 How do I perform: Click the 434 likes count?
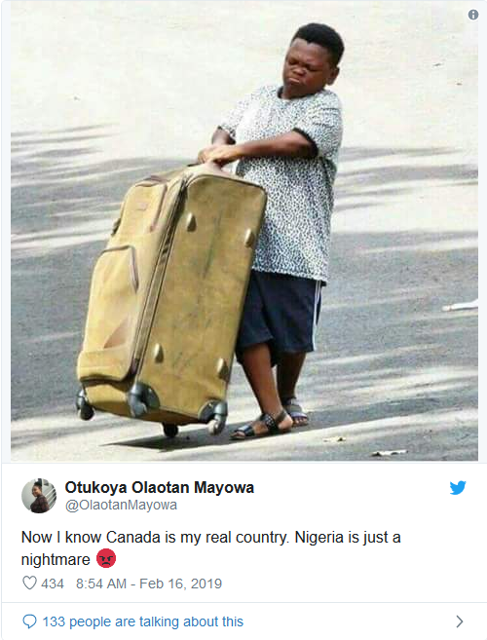[53, 584]
